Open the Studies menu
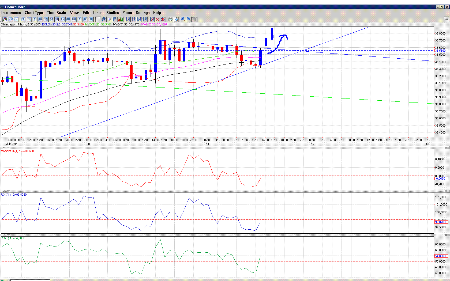 point(112,13)
